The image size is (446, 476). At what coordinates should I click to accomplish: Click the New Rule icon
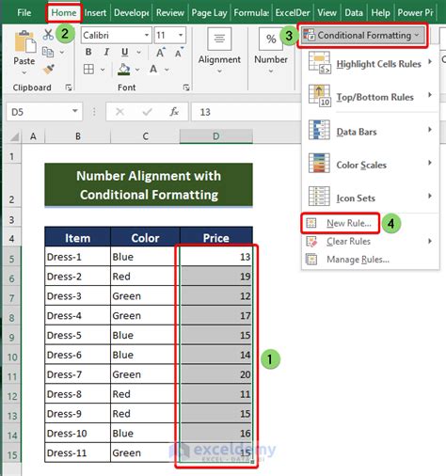click(311, 223)
